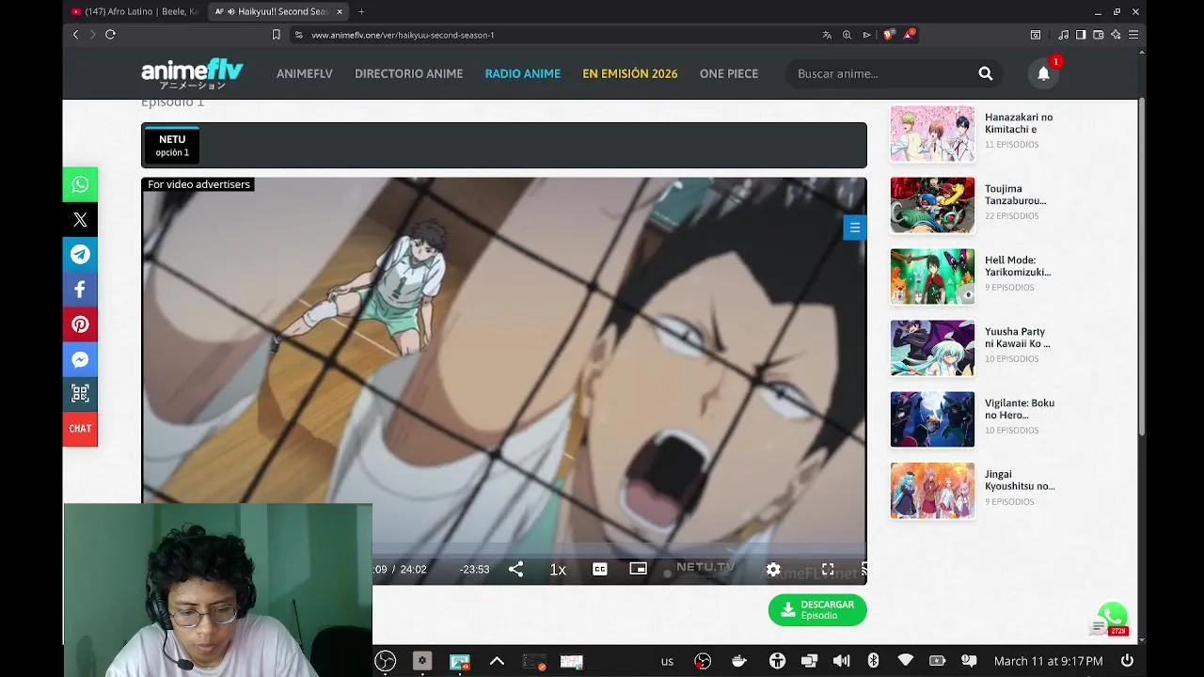Share page via Telegram sidebar icon
This screenshot has height=677, width=1204.
(x=80, y=255)
